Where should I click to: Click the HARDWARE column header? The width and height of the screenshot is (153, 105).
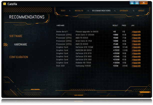(60, 25)
